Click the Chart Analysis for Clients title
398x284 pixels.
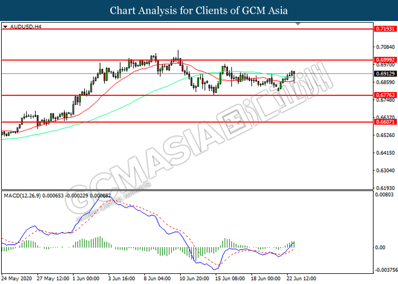(199, 10)
